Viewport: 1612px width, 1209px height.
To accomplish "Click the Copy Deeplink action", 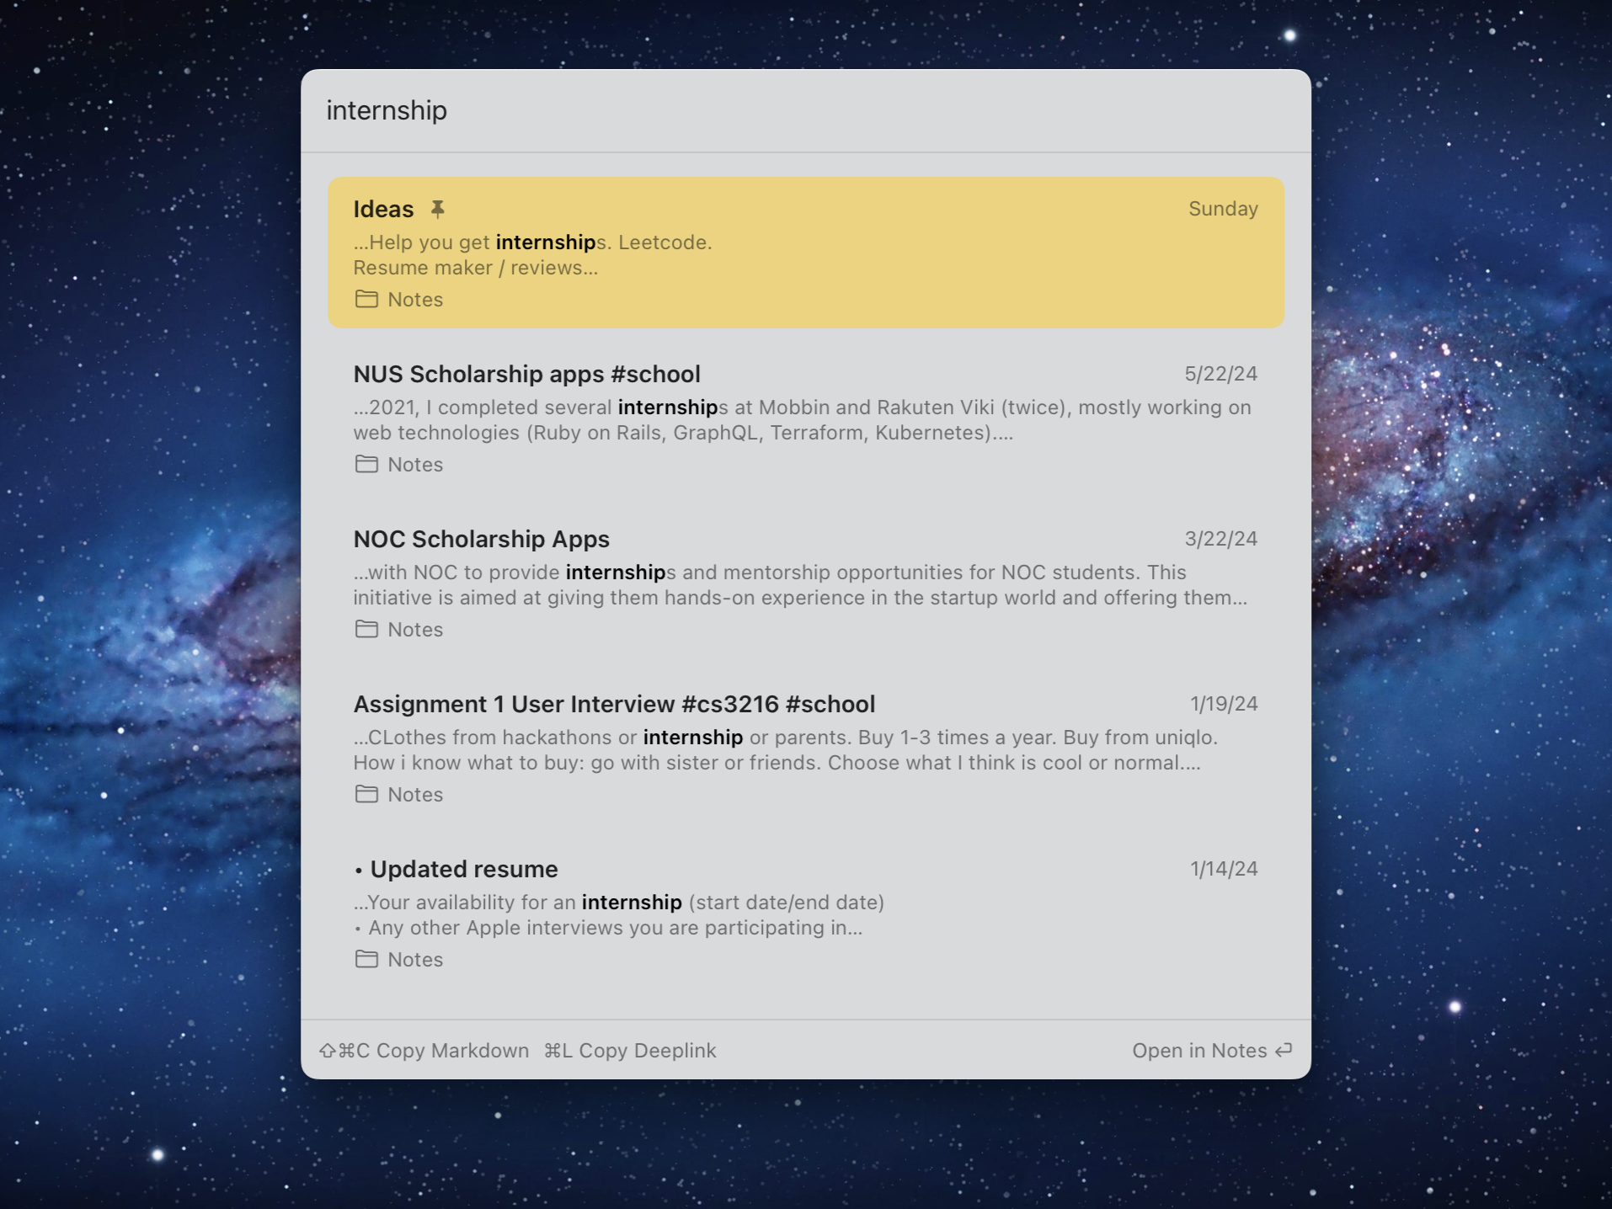I will tap(647, 1051).
